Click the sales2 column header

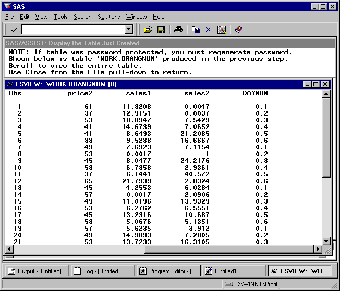[185, 93]
